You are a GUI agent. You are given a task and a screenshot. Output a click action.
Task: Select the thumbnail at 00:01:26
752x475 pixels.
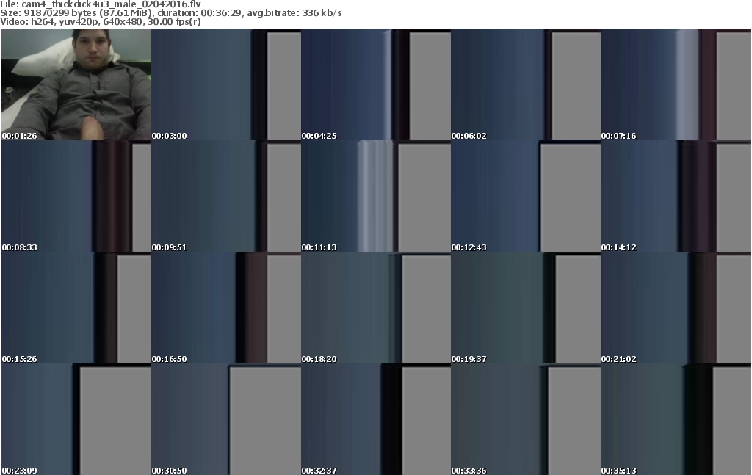[76, 84]
